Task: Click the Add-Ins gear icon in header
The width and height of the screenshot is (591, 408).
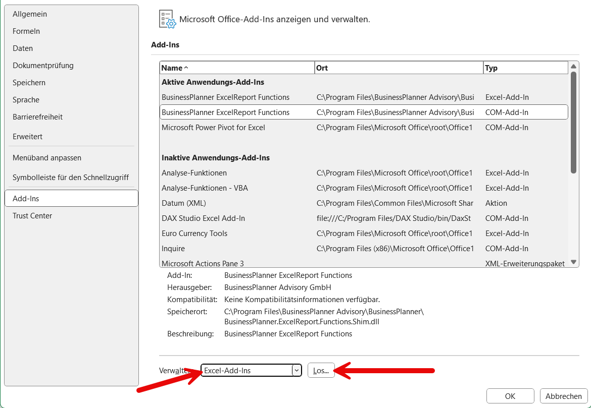Action: (x=167, y=19)
